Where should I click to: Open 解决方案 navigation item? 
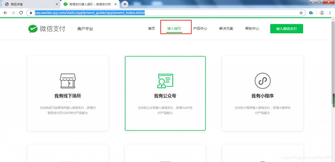pos(226,29)
